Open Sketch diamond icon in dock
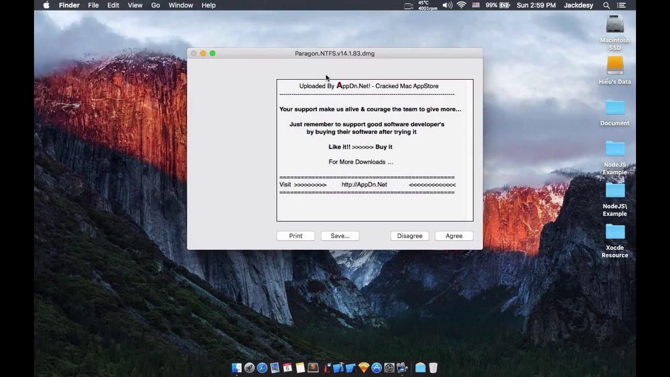670x377 pixels. tap(364, 368)
